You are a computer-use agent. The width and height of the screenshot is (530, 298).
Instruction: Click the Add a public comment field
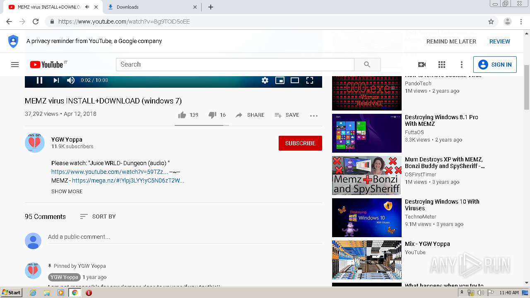pyautogui.click(x=185, y=237)
